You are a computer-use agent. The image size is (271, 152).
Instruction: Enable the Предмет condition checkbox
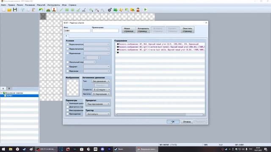tap(68, 67)
